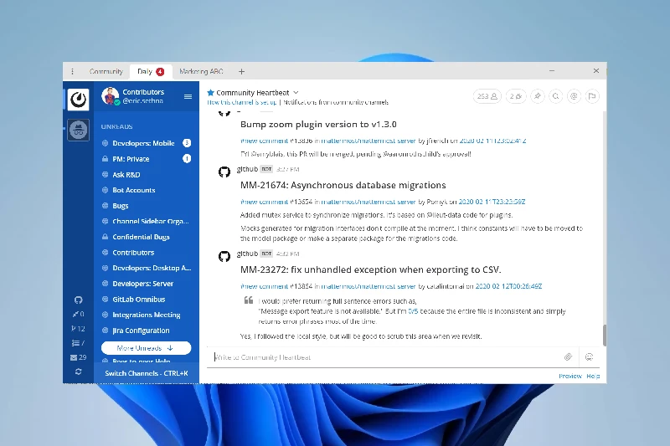Click the review requests counter showing 12
This screenshot has height=446, width=670.
tap(78, 329)
